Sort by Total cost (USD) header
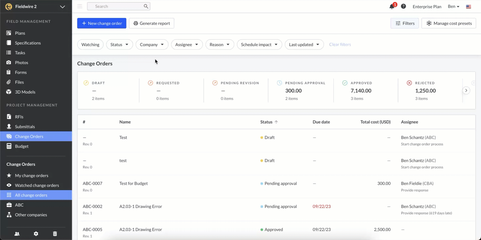 click(375, 122)
